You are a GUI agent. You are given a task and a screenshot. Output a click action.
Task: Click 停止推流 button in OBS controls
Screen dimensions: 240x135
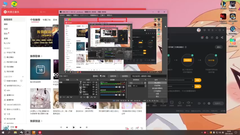(x=157, y=83)
